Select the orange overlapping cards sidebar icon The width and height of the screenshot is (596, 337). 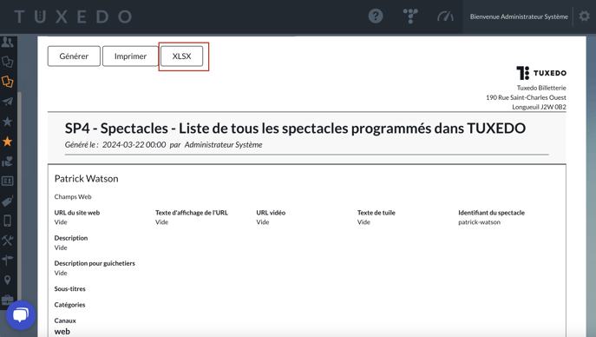7,82
